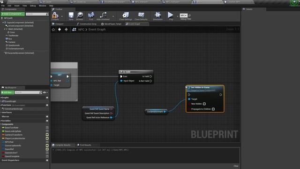300x169 pixels.
Task: Open the Debug menu
Action: (x=33, y=6)
